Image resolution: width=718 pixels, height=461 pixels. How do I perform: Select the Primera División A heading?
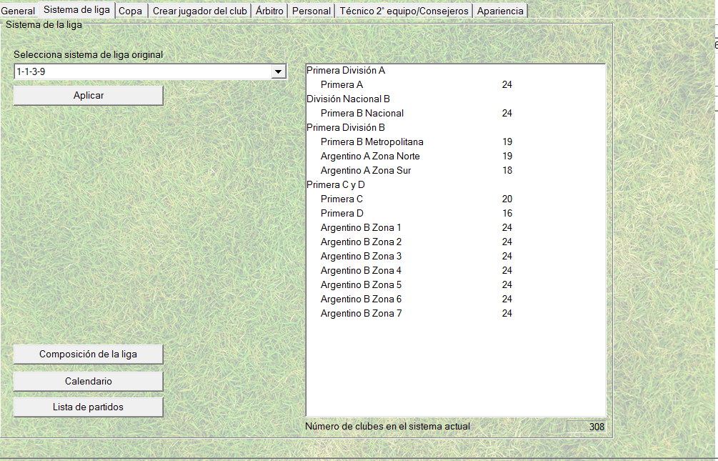click(346, 70)
